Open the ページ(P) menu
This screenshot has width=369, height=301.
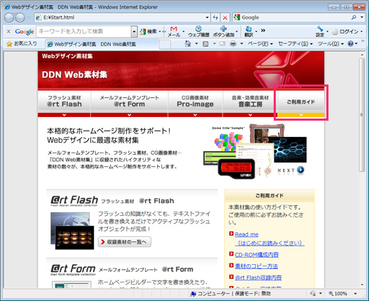point(260,44)
